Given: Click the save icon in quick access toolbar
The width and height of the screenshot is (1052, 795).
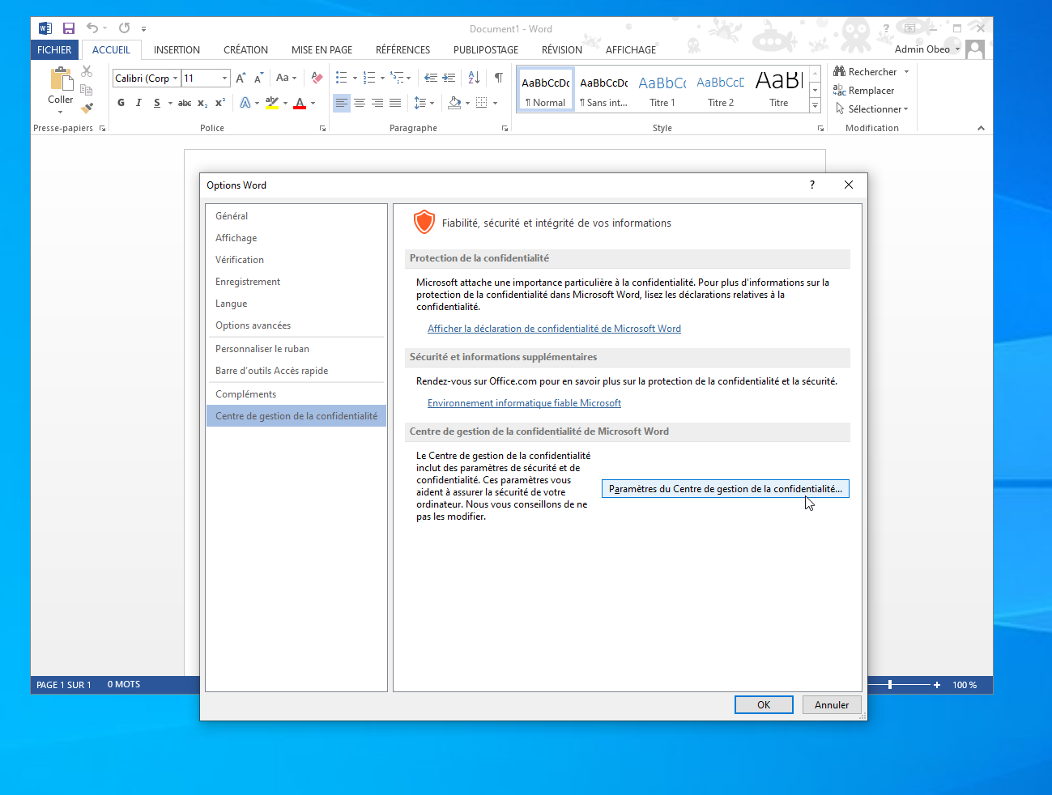Looking at the screenshot, I should coord(69,28).
